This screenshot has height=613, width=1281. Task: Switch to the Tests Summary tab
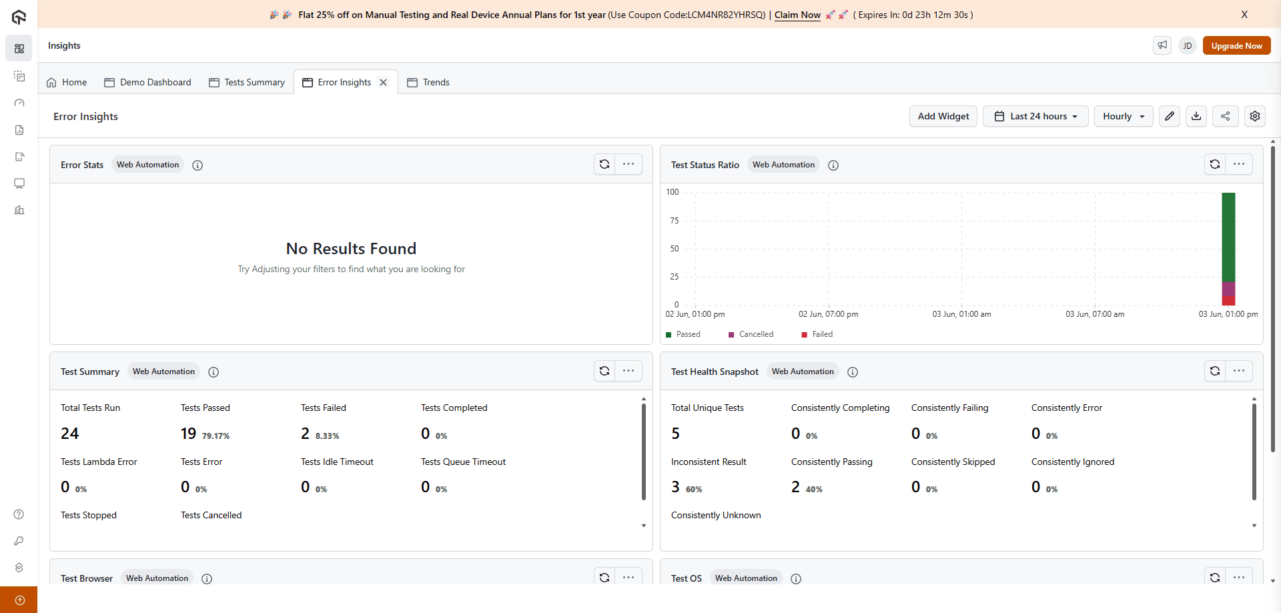tap(247, 82)
